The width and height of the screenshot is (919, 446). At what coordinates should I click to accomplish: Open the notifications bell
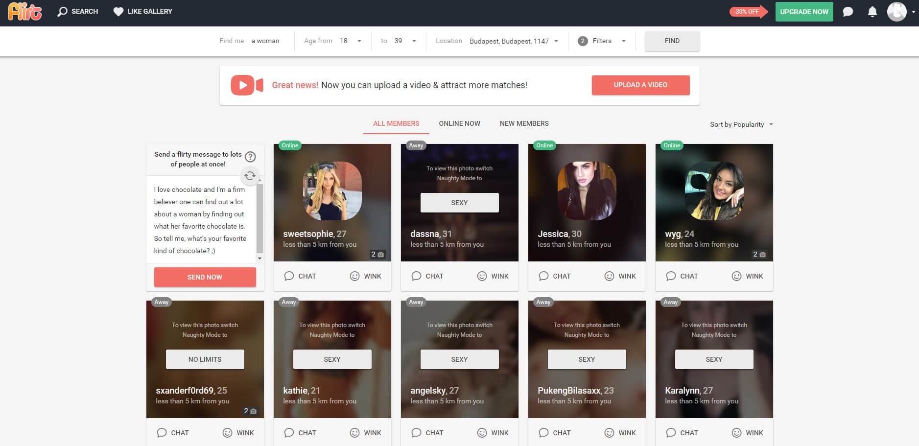[872, 12]
